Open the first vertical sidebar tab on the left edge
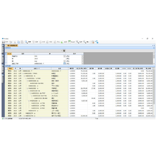The height and width of the screenshot is (157, 157). (3, 49)
